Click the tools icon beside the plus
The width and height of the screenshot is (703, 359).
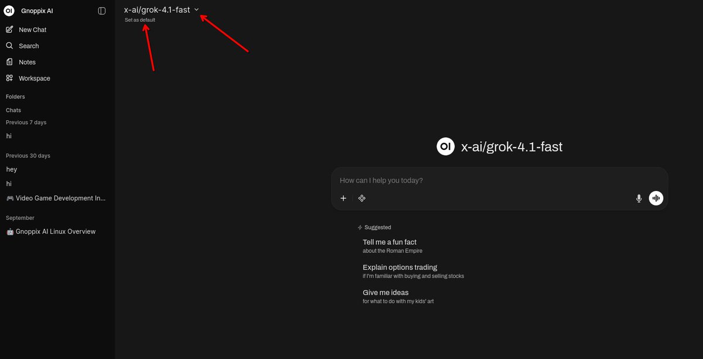point(362,198)
